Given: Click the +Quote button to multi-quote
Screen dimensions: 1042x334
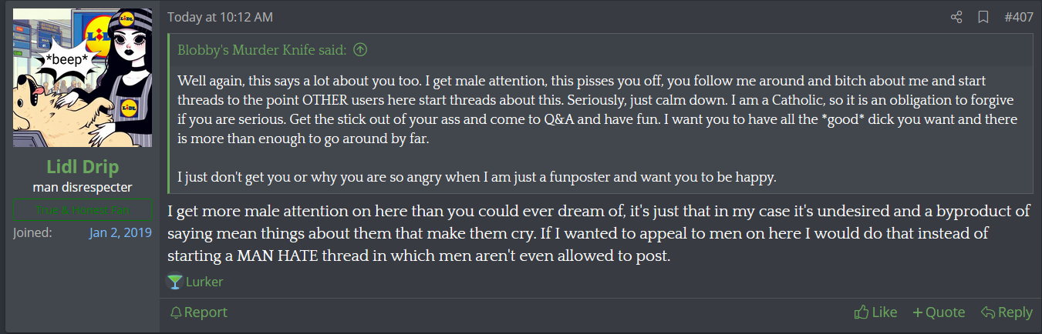Looking at the screenshot, I should 939,312.
